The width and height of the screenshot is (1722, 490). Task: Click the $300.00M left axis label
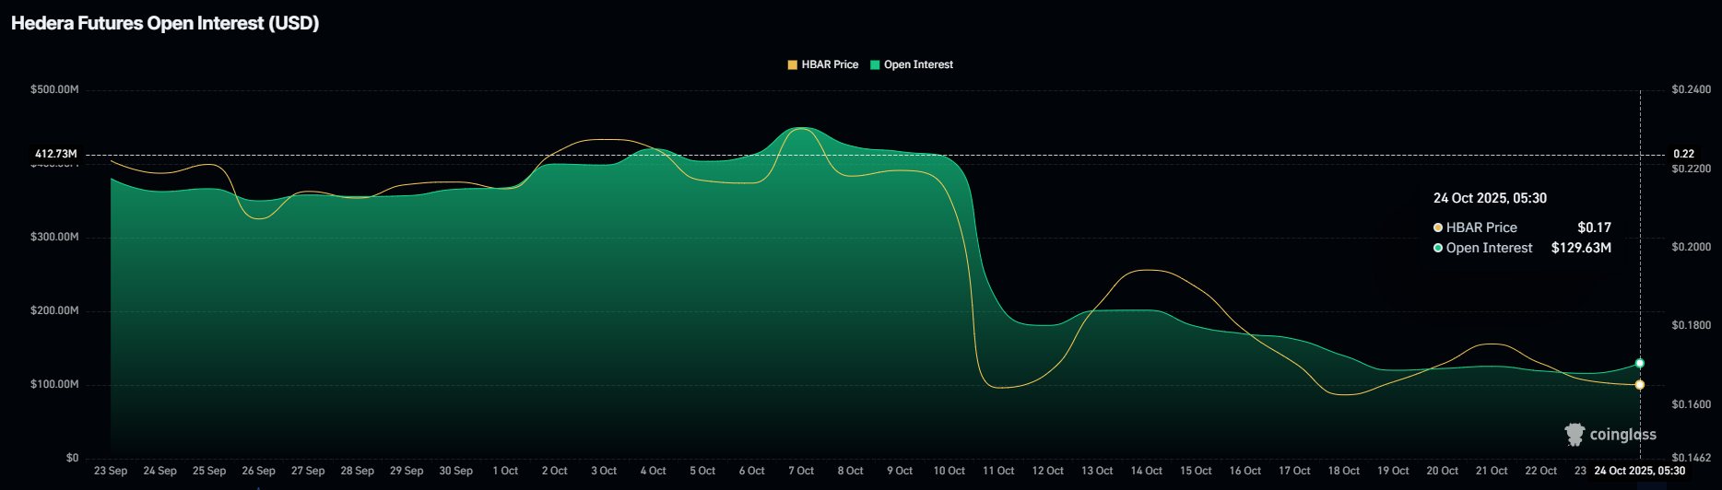coord(54,237)
